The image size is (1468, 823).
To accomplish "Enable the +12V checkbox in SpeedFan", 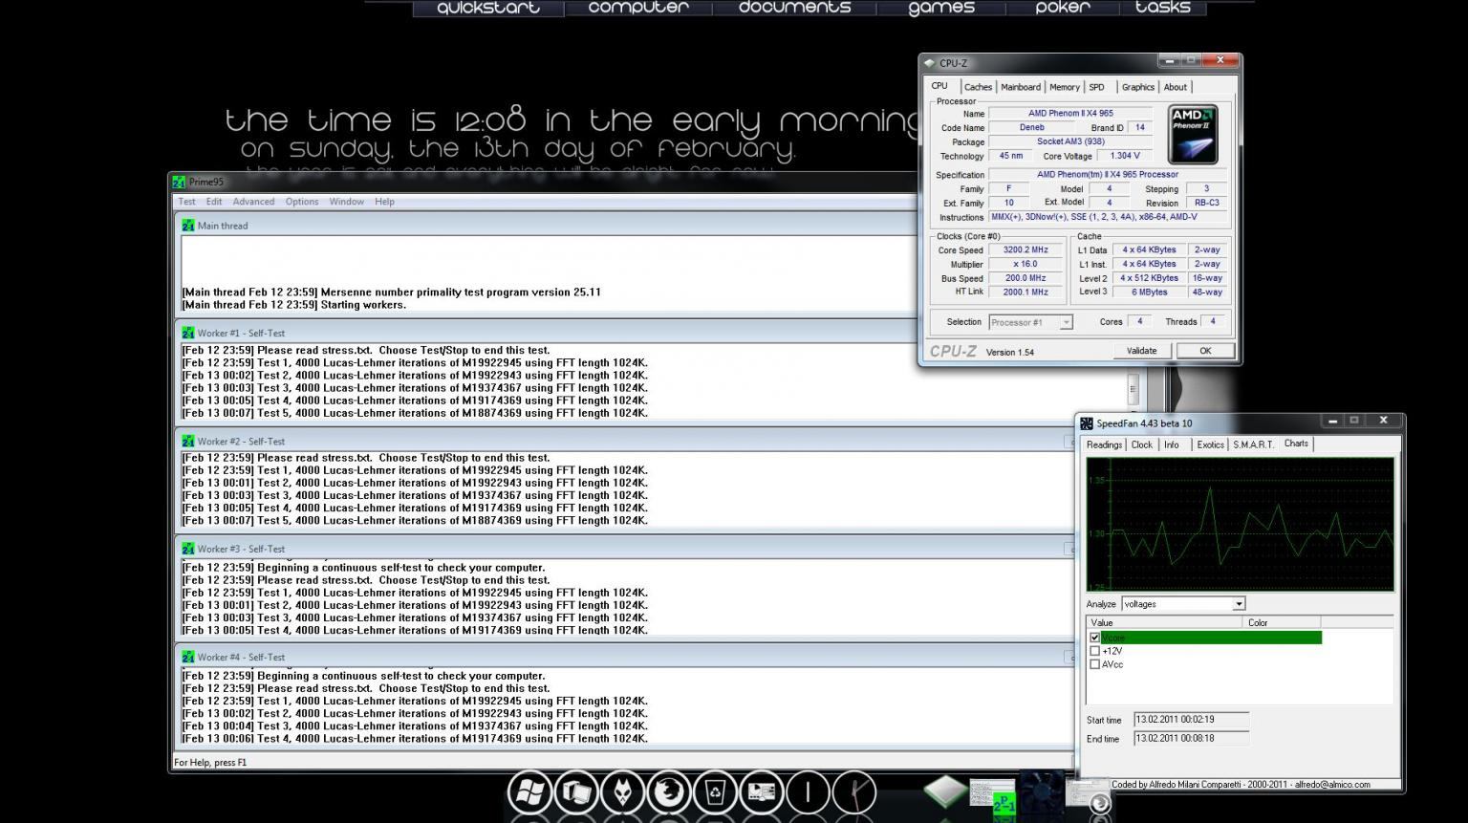I will (1095, 651).
